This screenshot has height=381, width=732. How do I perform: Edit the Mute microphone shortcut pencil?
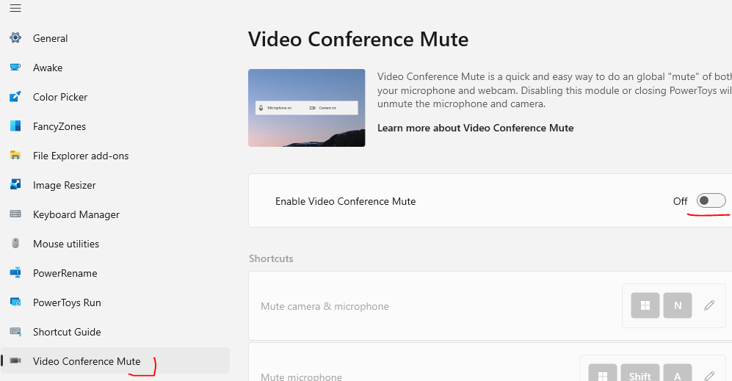709,376
